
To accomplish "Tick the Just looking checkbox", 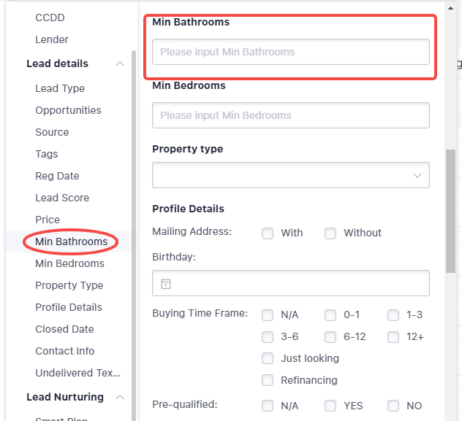I will (x=268, y=358).
